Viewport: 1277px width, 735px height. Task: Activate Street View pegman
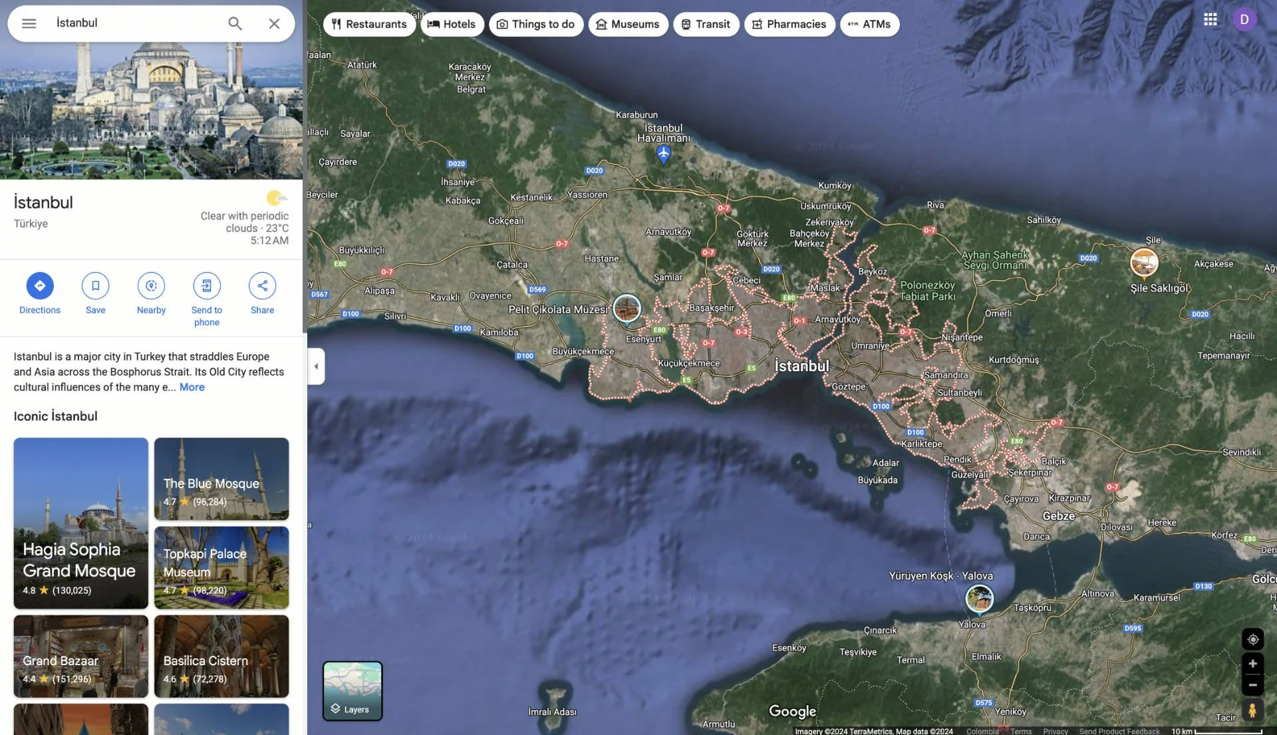pos(1252,710)
